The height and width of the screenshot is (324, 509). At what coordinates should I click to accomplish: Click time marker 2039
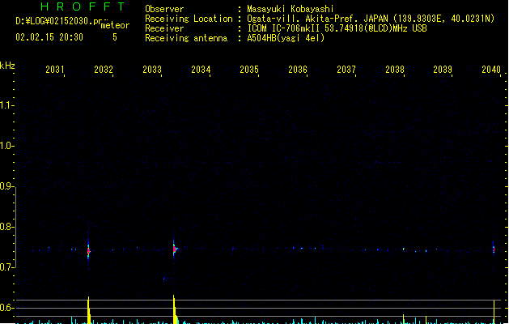443,70
